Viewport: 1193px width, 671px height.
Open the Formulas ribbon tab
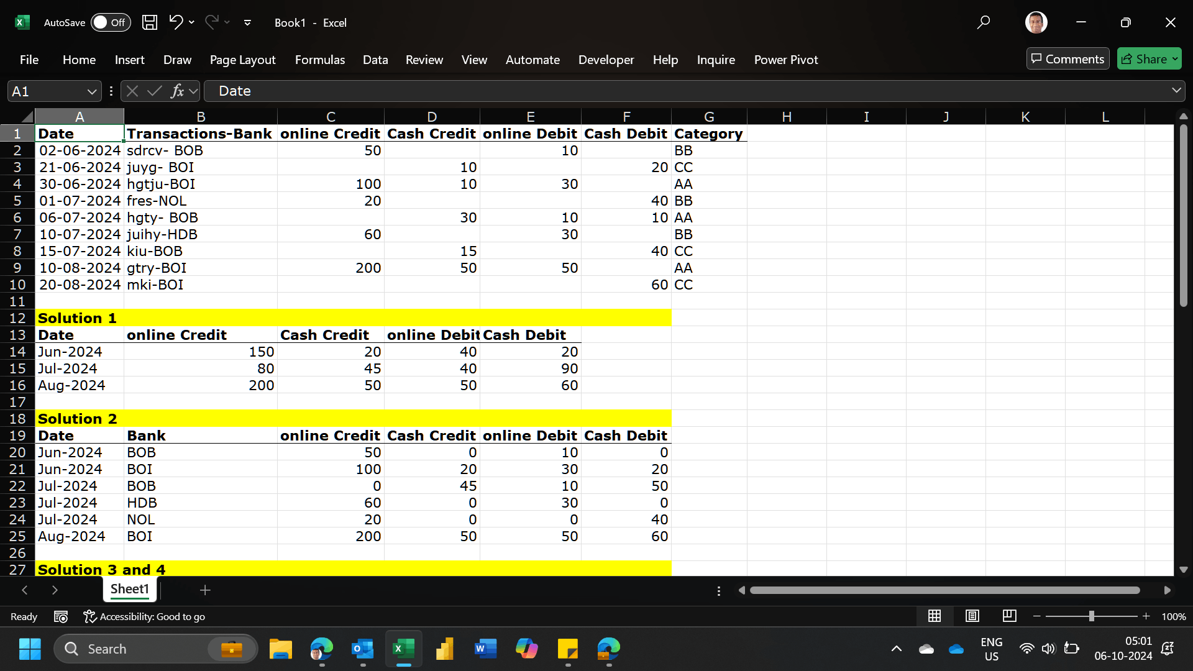[x=319, y=60]
